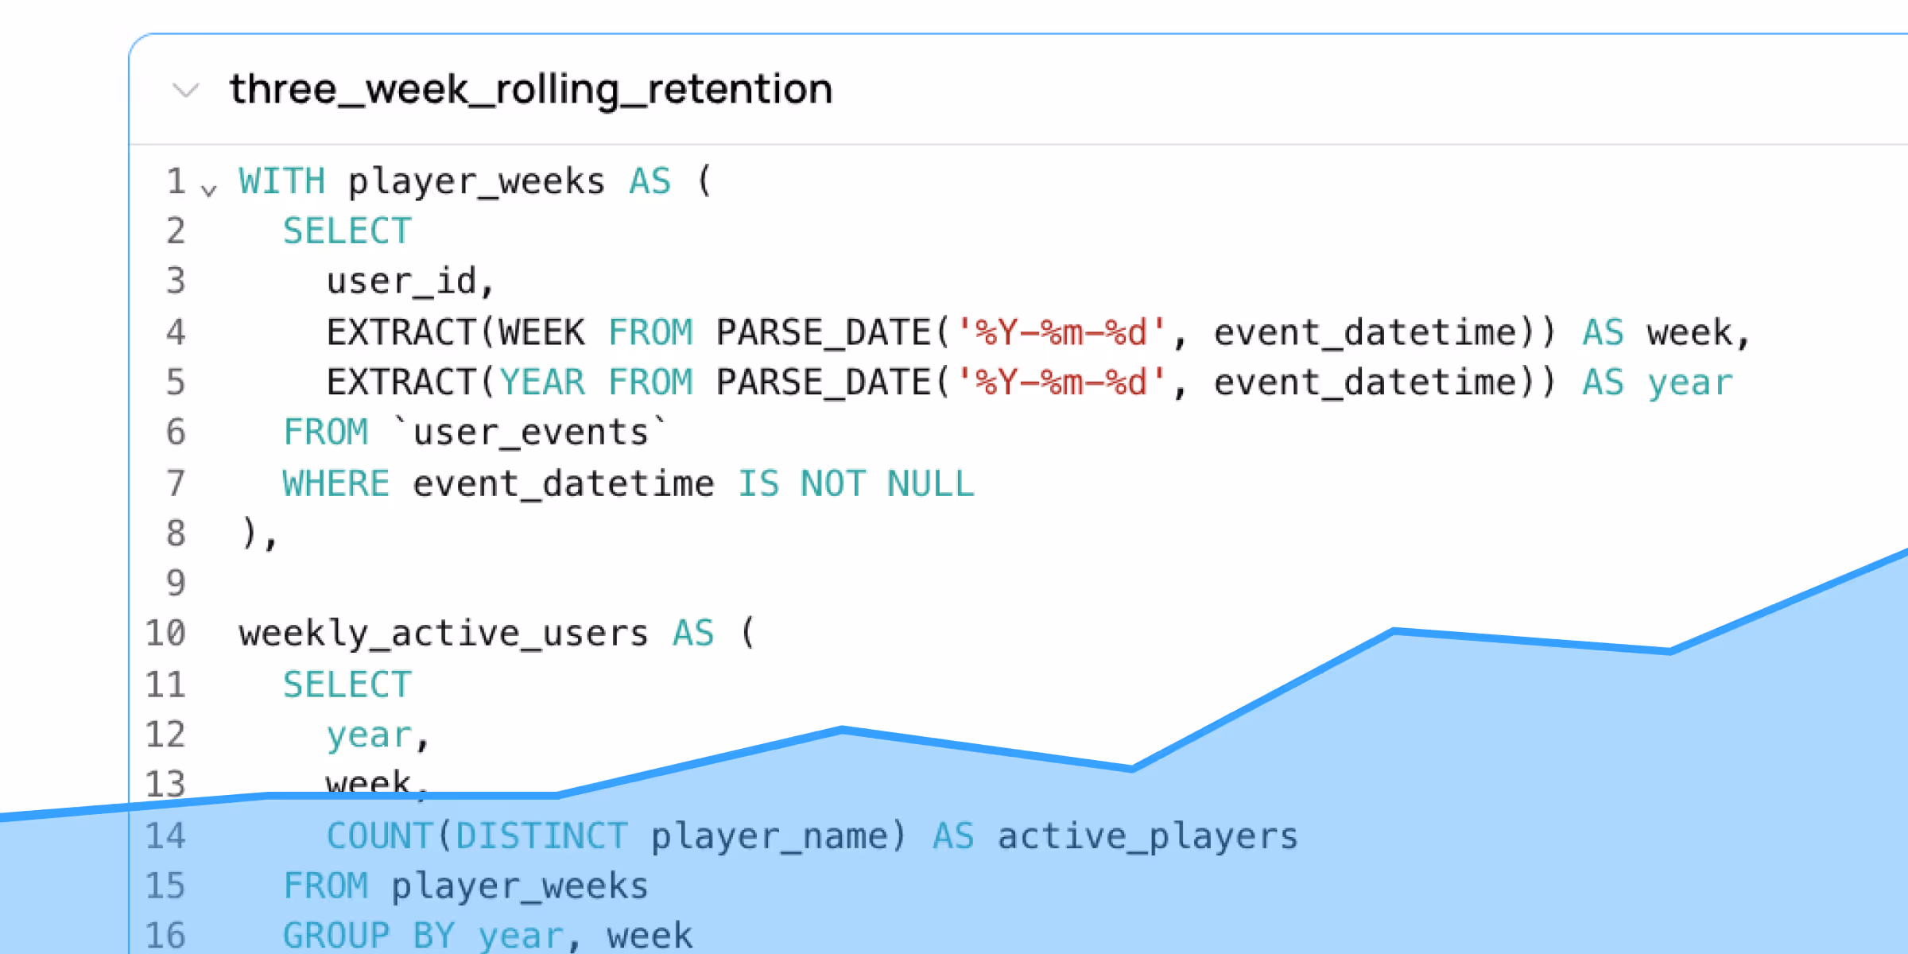Viewport: 1908px width, 954px height.
Task: Click PARSE_DATE on line 4
Action: point(823,332)
